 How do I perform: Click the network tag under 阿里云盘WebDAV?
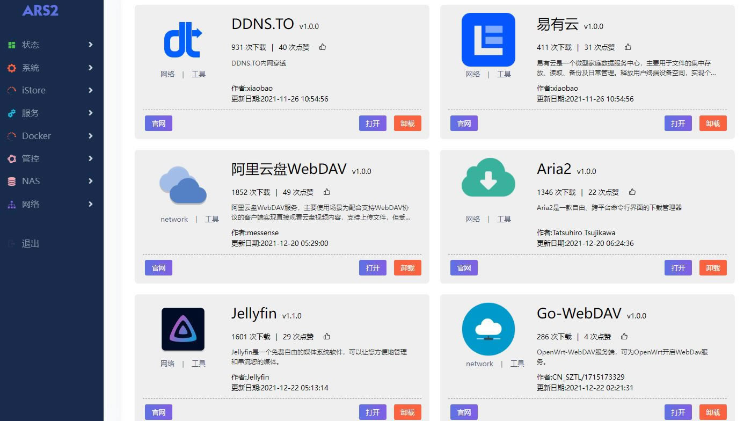[x=174, y=219]
